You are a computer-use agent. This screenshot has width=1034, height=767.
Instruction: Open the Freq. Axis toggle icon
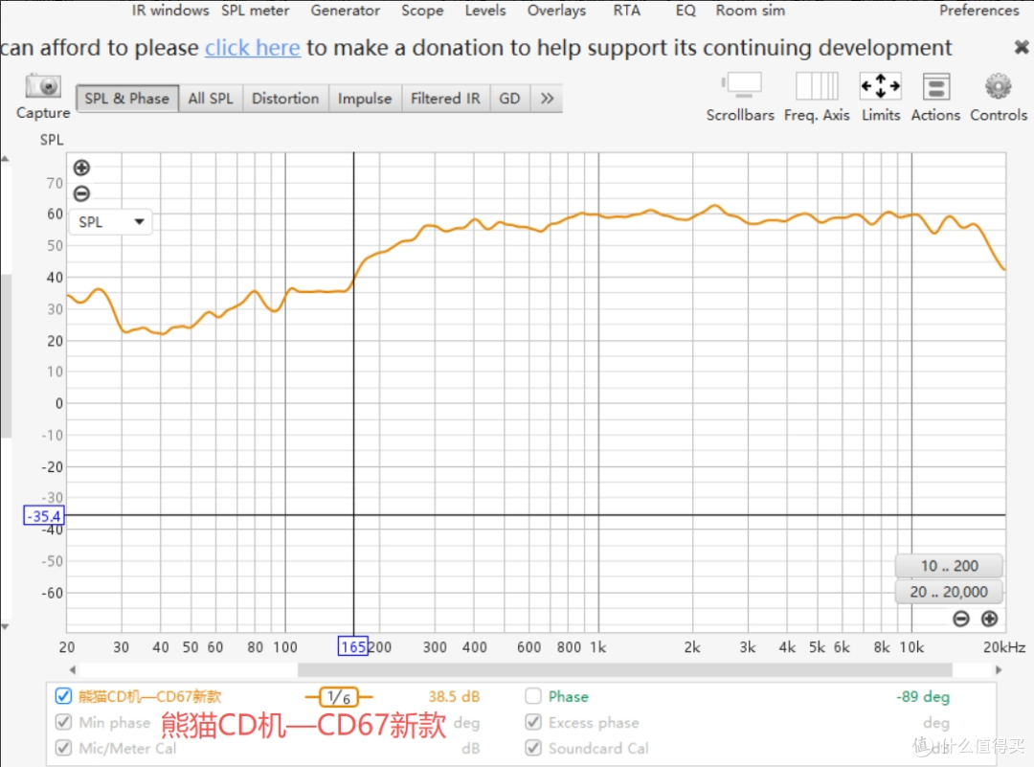[817, 86]
